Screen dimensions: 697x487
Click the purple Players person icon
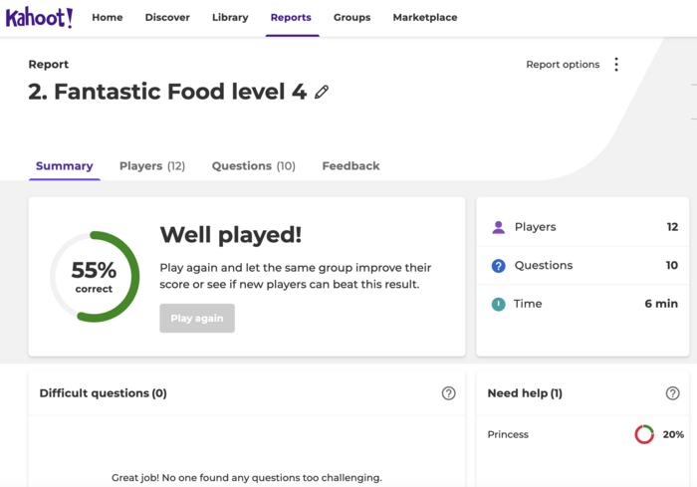pyautogui.click(x=499, y=227)
